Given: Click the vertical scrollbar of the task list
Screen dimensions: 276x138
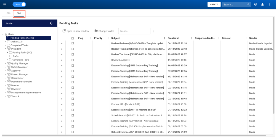Looking at the screenshot, I should pos(274,65).
